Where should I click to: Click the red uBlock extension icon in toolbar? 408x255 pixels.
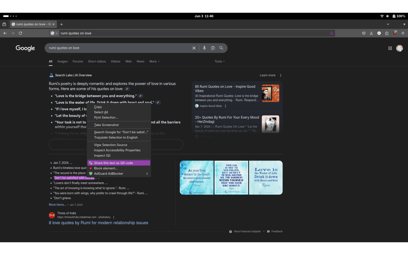click(x=395, y=33)
